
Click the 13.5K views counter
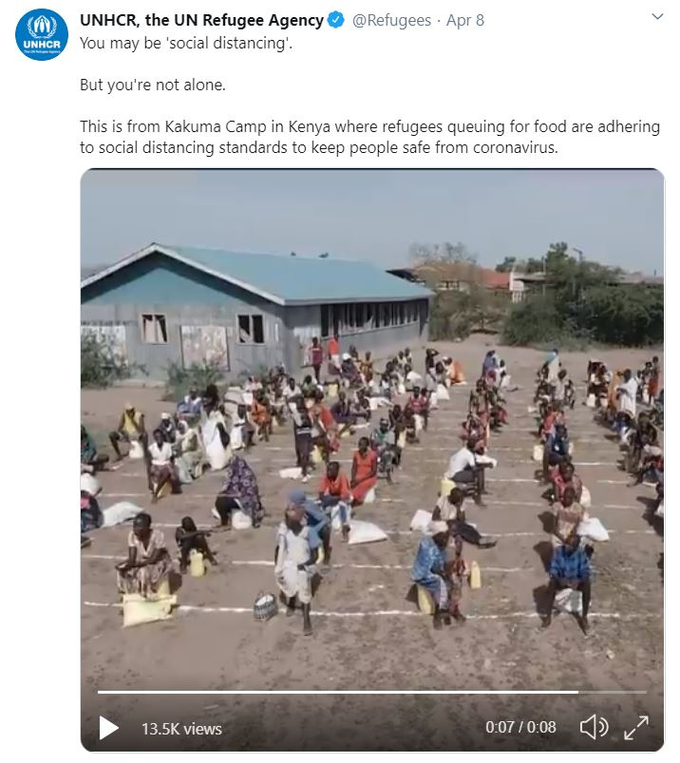(x=181, y=729)
